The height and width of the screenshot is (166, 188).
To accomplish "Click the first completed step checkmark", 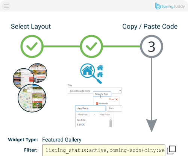I will (32, 47).
